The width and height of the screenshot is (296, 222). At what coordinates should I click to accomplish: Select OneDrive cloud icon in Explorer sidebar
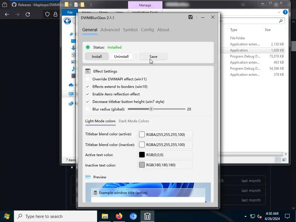(x=71, y=85)
